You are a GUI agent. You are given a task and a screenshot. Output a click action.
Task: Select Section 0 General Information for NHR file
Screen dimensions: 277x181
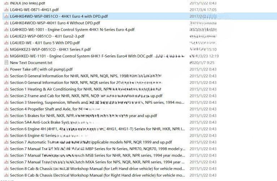coord(86,76)
